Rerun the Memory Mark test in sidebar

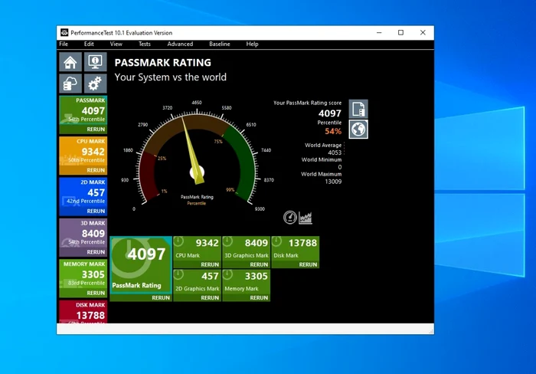tap(96, 293)
